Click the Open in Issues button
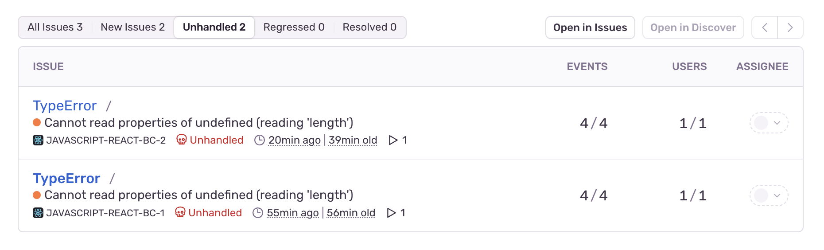824x250 pixels. coord(590,27)
